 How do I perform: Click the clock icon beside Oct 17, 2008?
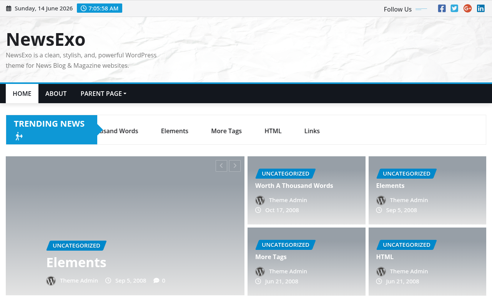pos(258,210)
